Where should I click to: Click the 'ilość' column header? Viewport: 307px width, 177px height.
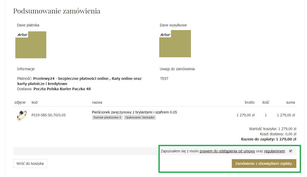point(266,102)
